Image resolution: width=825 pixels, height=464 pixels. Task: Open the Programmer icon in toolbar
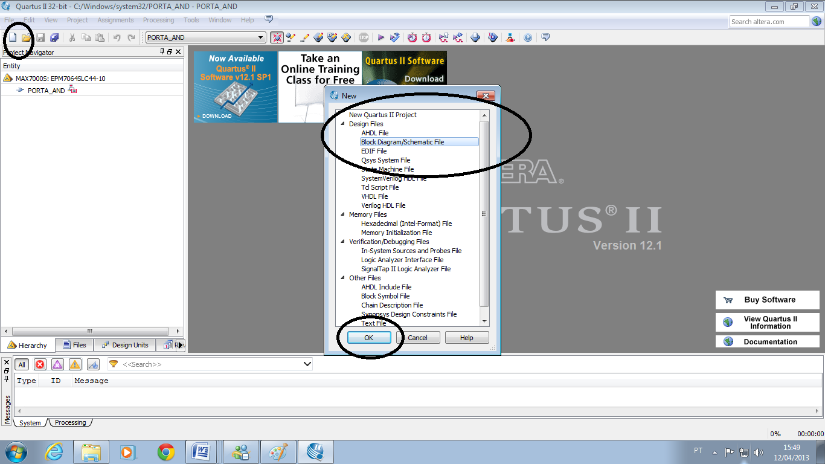(493, 37)
